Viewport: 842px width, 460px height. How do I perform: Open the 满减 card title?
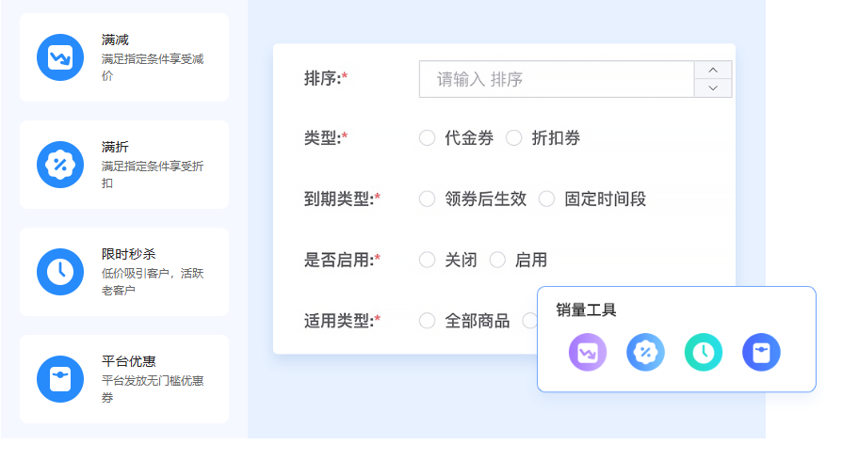[116, 40]
